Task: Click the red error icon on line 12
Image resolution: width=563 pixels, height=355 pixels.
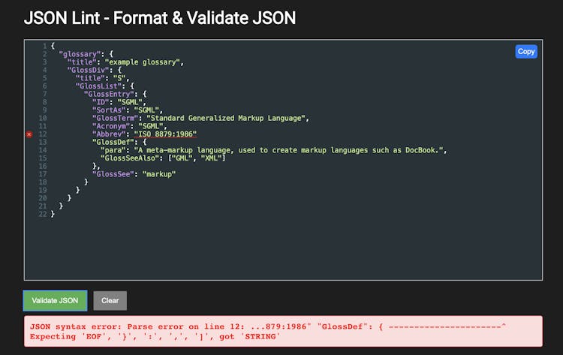Action: pos(29,134)
